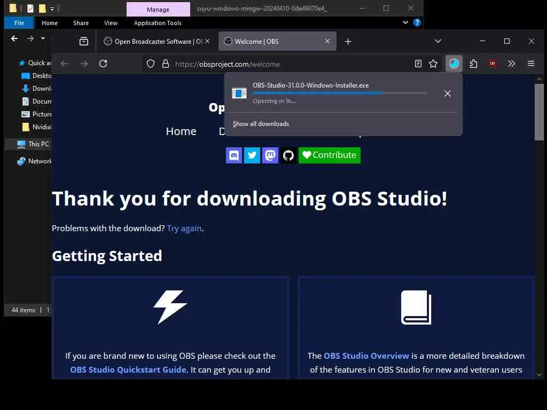Click the File Explorer help icon
Viewport: 547px width, 410px height.
coord(417,22)
